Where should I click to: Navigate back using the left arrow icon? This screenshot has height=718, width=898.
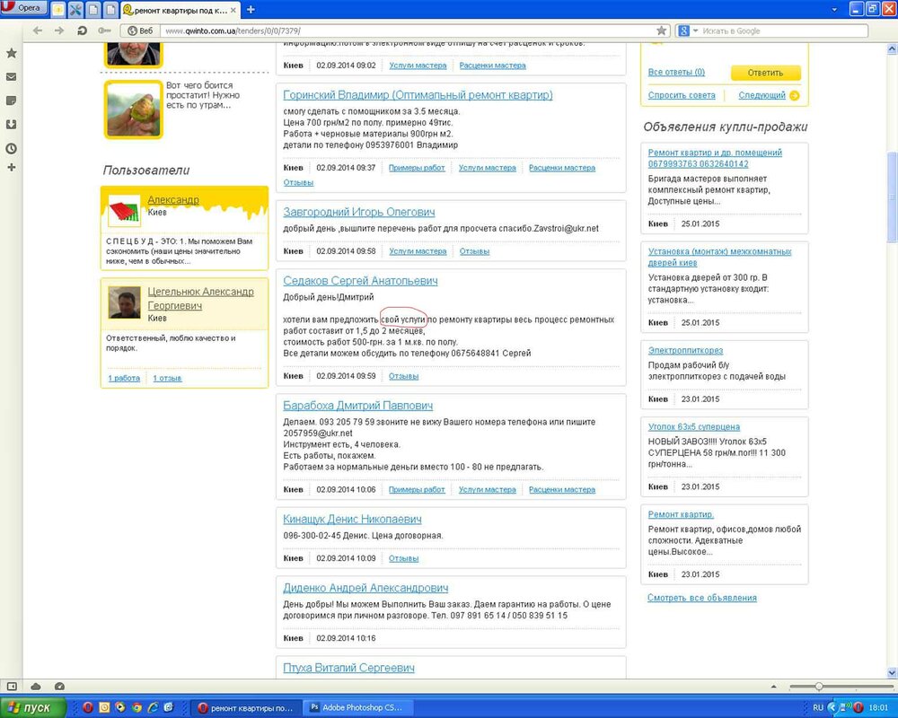coord(36,30)
